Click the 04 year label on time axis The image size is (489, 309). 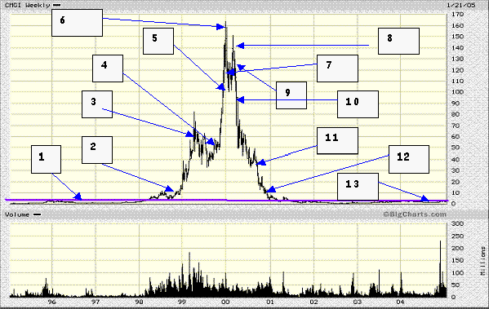pyautogui.click(x=401, y=302)
